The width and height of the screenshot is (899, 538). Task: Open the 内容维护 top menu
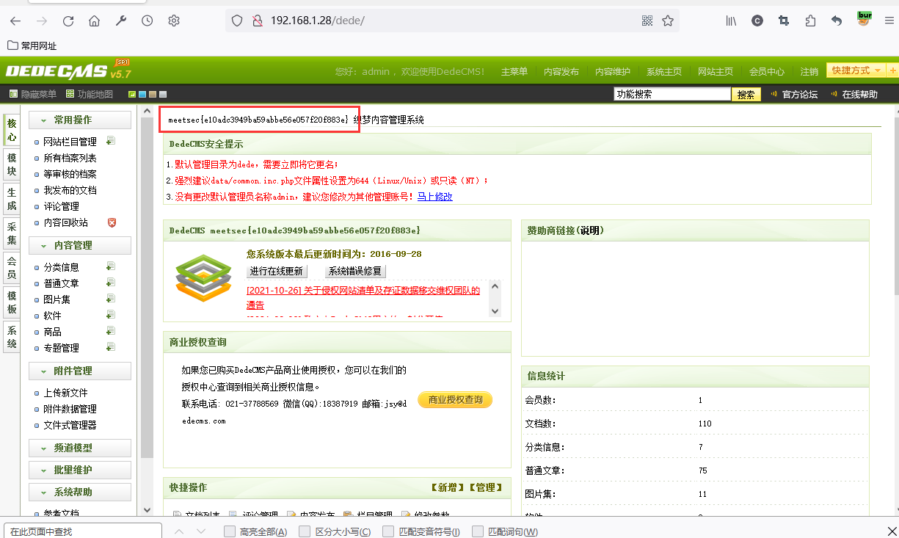[x=613, y=72]
